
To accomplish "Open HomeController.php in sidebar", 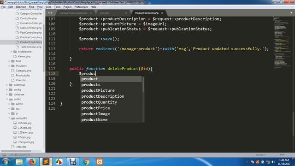I will click(x=31, y=23).
